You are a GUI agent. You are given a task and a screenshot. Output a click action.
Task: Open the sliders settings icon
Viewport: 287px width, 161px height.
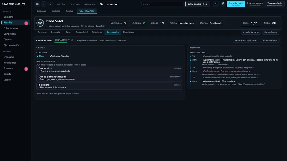click(216, 4)
